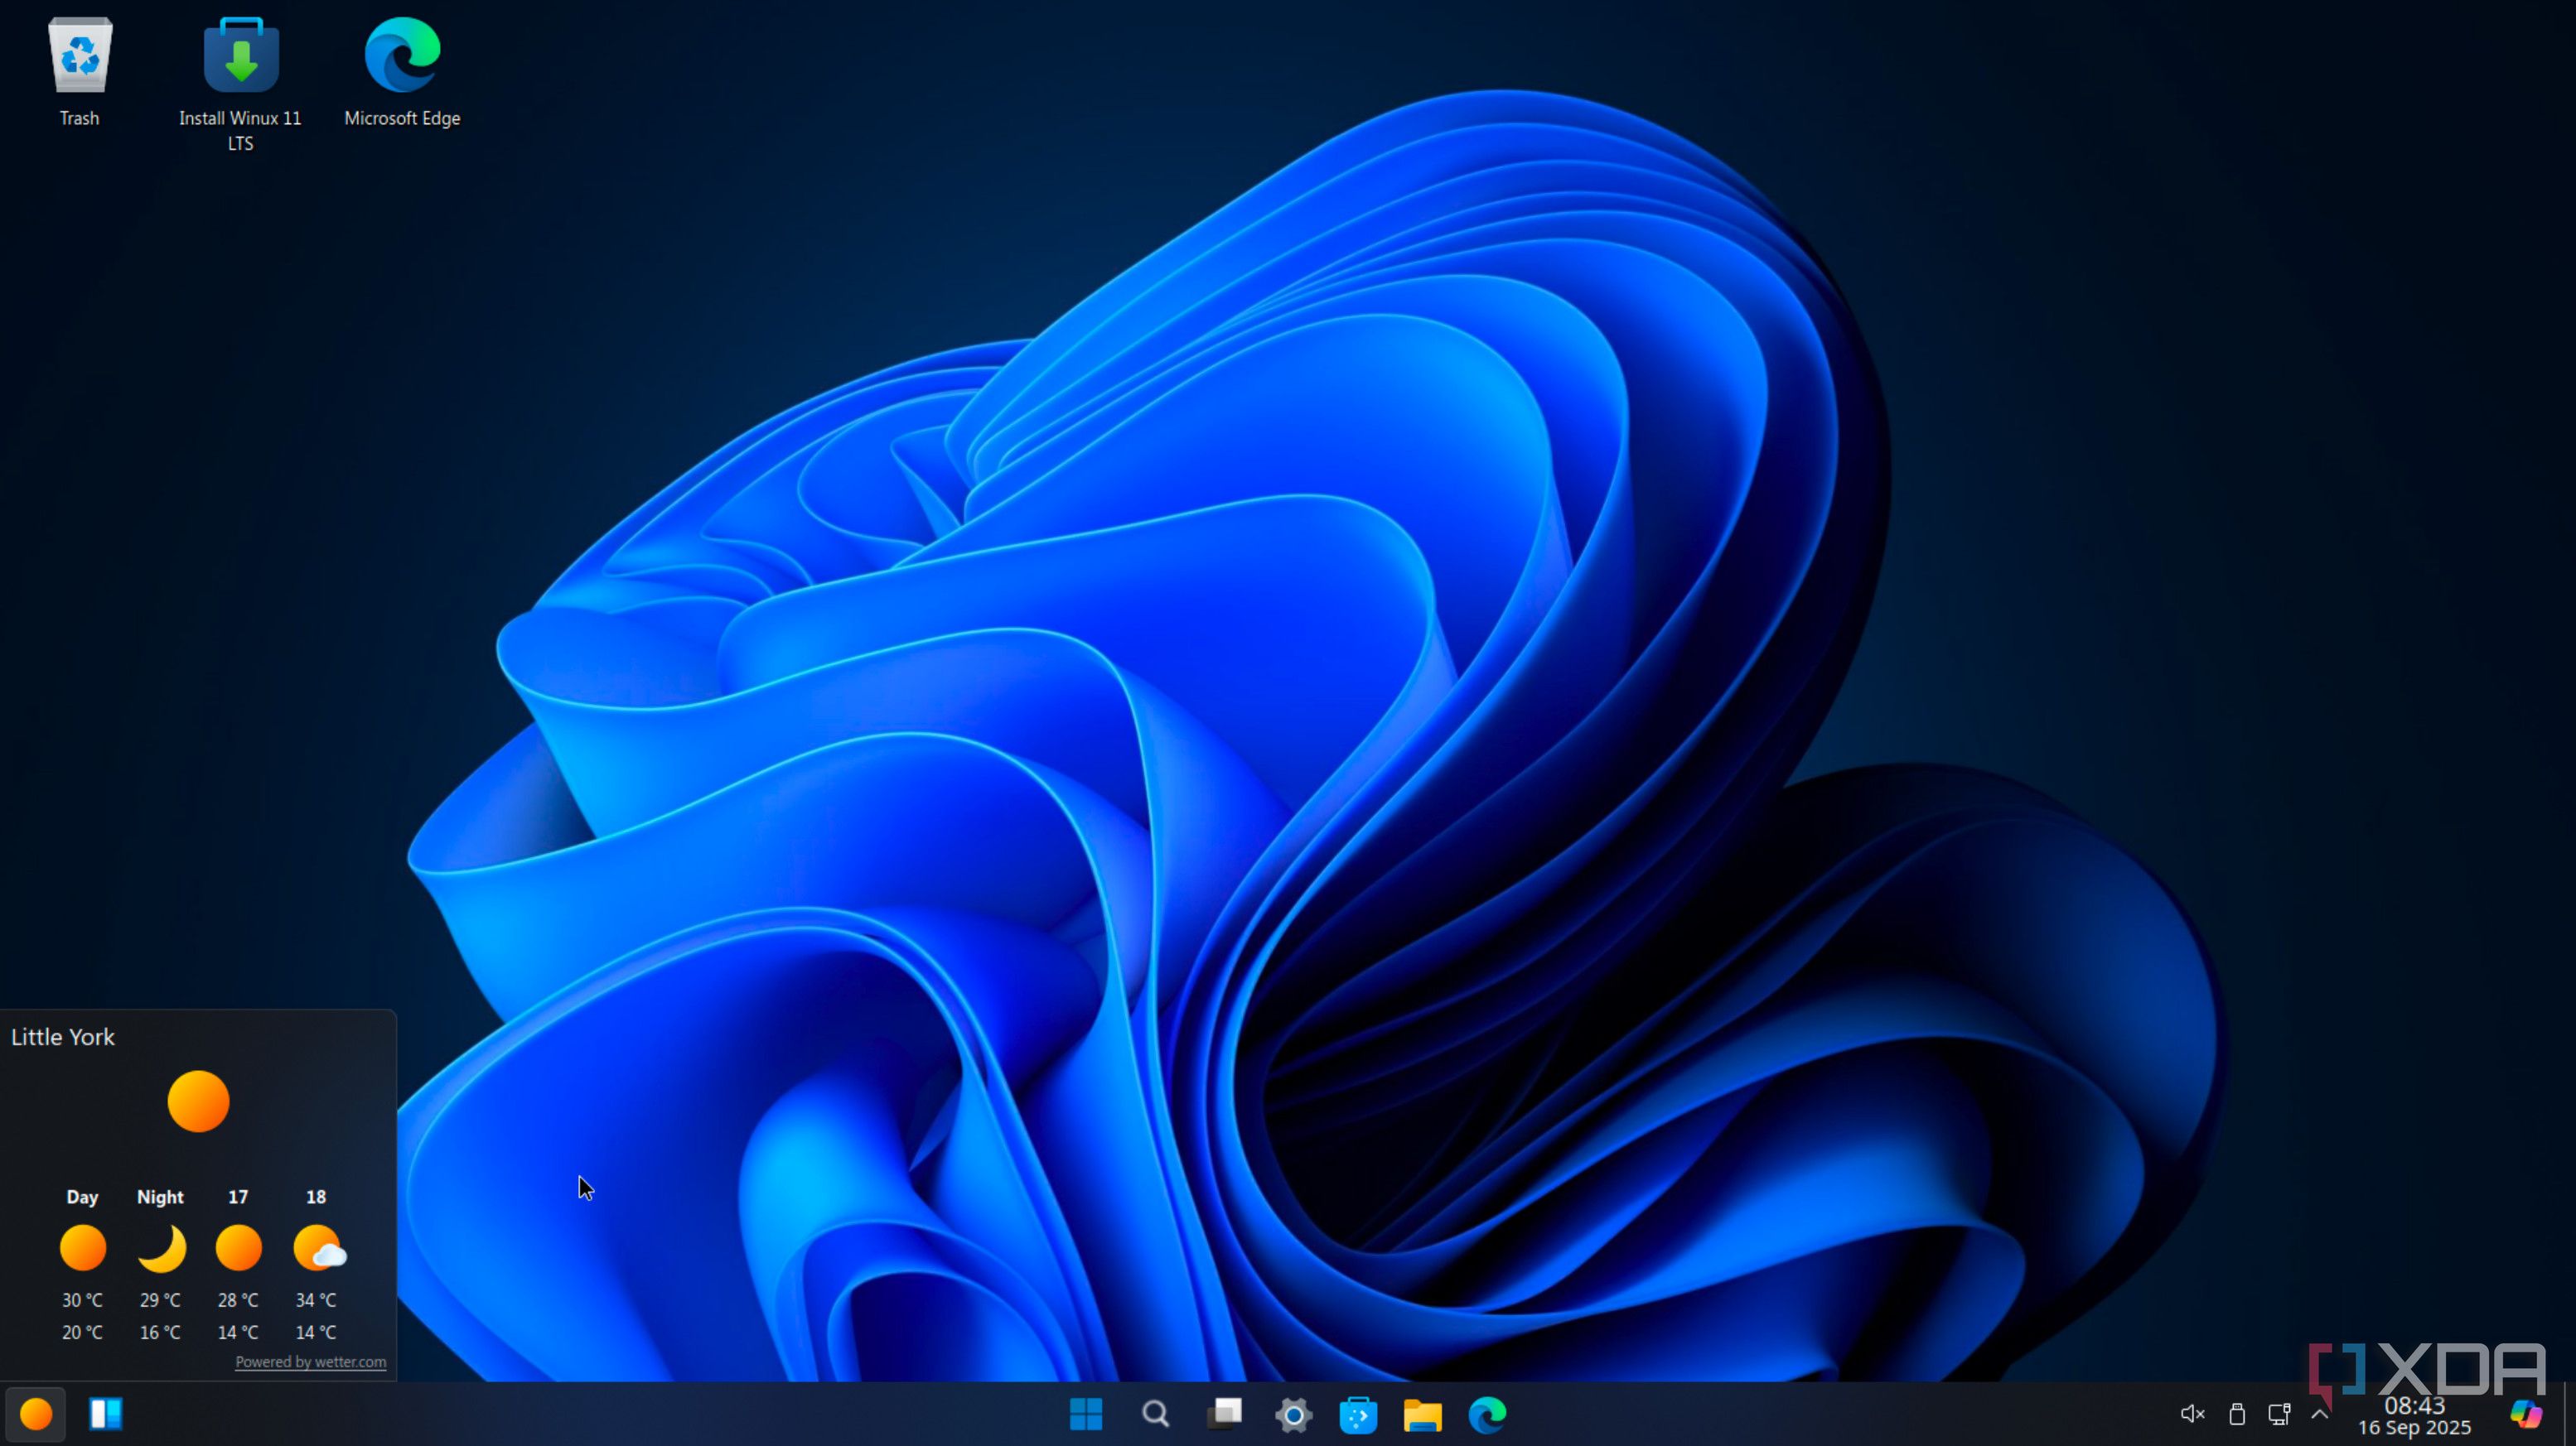Open the Copilot icon in tray
Viewport: 2576px width, 1446px height.
click(2526, 1414)
